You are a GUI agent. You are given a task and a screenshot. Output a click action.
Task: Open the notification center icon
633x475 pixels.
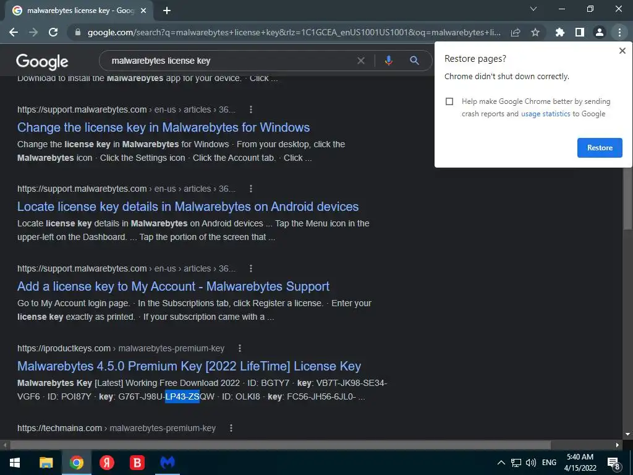point(613,463)
